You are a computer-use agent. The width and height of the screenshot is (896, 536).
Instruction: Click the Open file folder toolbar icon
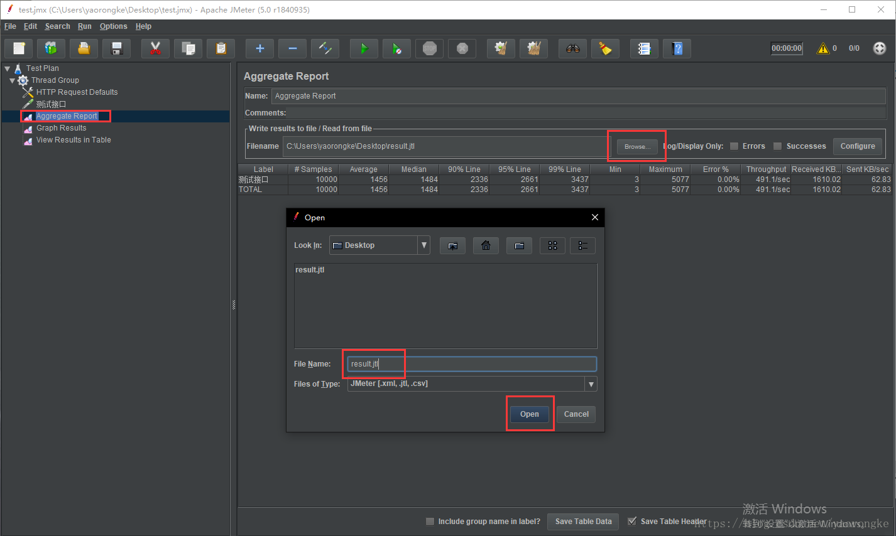point(84,48)
